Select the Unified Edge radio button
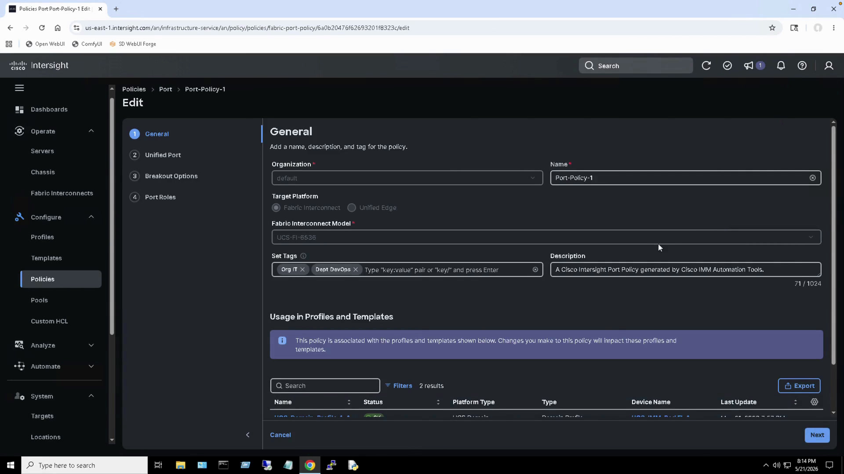844x474 pixels. pyautogui.click(x=352, y=208)
